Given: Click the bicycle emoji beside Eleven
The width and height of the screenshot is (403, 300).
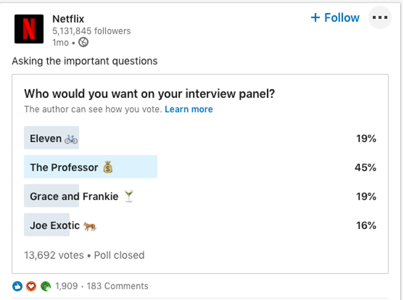Looking at the screenshot, I should (x=71, y=139).
